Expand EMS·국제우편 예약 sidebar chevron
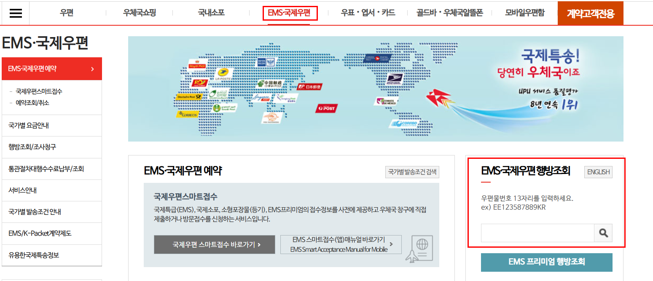The width and height of the screenshot is (653, 281). tap(93, 69)
